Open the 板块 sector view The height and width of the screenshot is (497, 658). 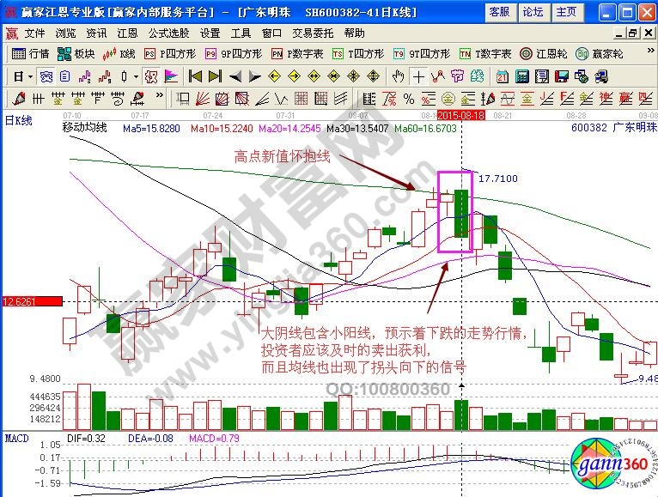[x=76, y=53]
